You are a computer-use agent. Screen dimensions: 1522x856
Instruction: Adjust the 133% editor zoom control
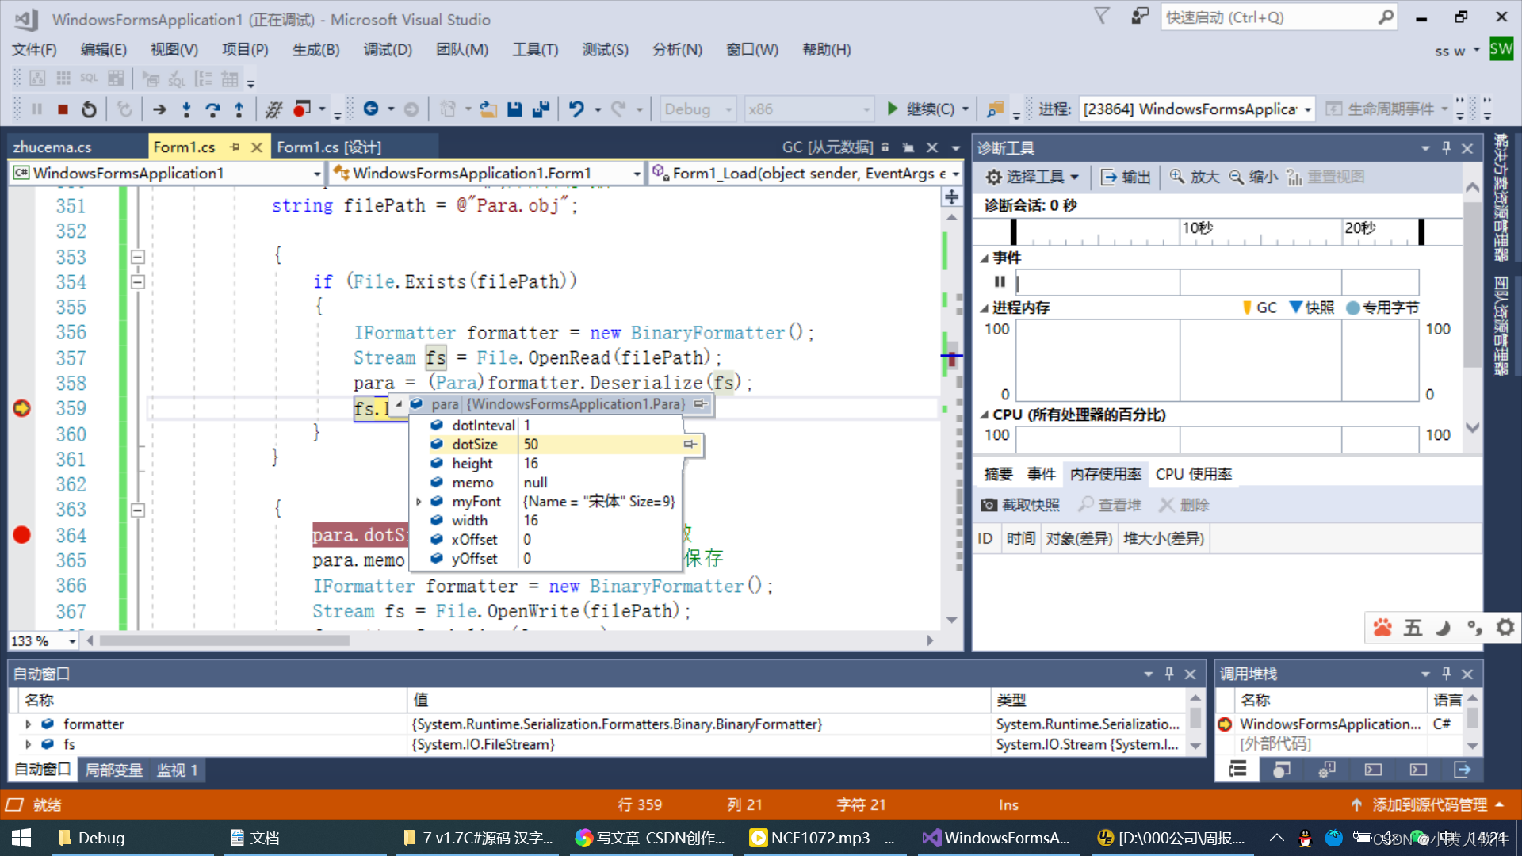42,640
